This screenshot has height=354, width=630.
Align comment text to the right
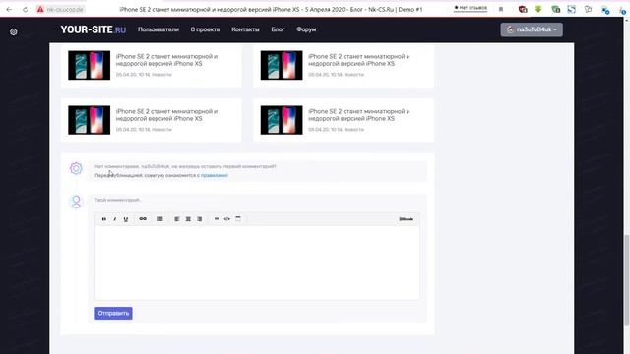coord(199,219)
